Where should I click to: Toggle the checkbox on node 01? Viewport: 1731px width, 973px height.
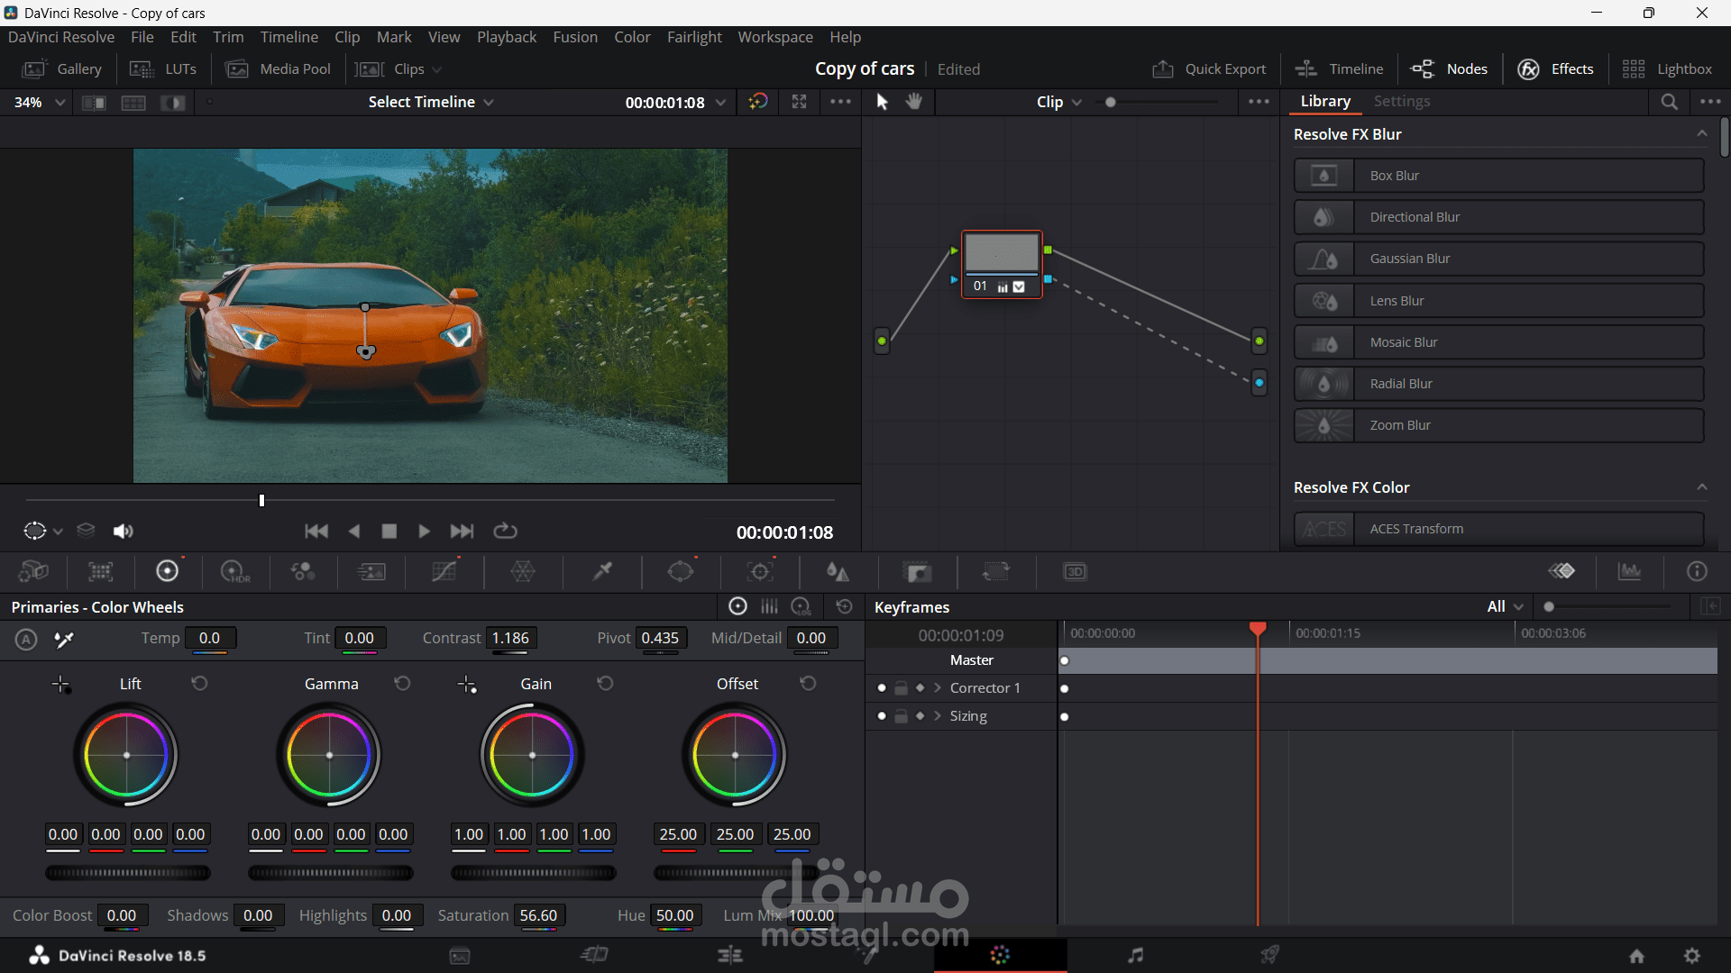[1019, 286]
